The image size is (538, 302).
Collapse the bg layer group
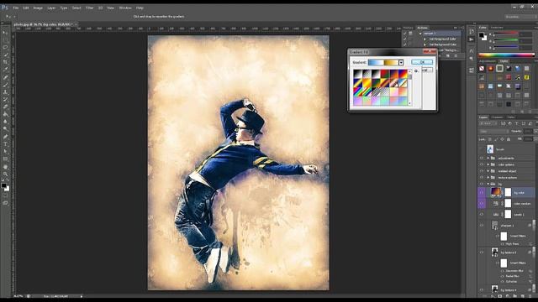[x=488, y=184]
